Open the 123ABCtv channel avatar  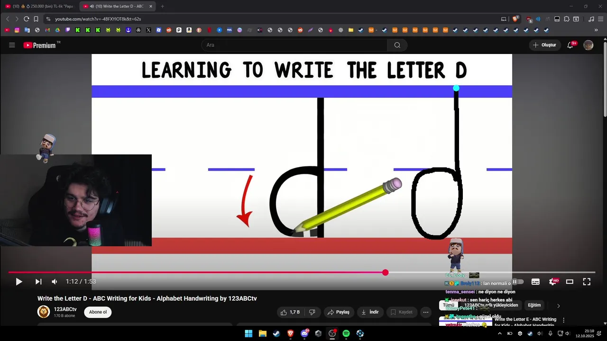pyautogui.click(x=44, y=312)
